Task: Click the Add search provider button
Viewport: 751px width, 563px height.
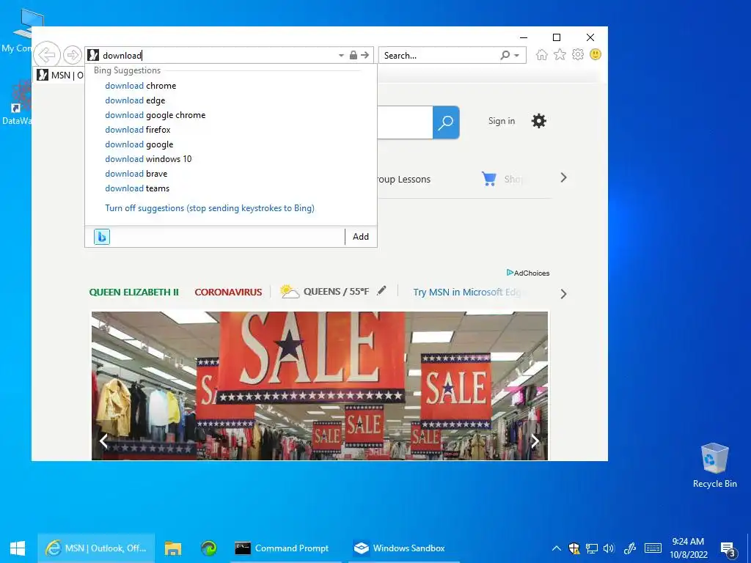Action: coord(361,237)
